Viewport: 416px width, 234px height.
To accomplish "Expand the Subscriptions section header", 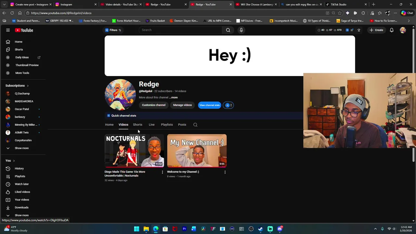I will [x=17, y=85].
